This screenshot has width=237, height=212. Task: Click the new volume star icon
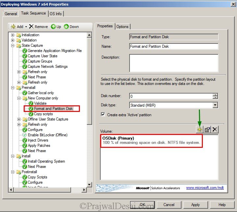coord(200,129)
